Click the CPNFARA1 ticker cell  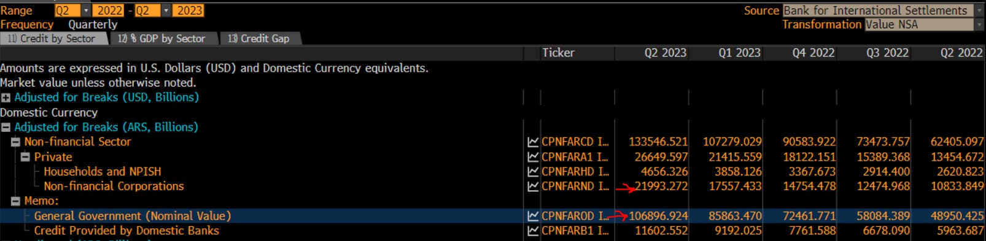(575, 157)
